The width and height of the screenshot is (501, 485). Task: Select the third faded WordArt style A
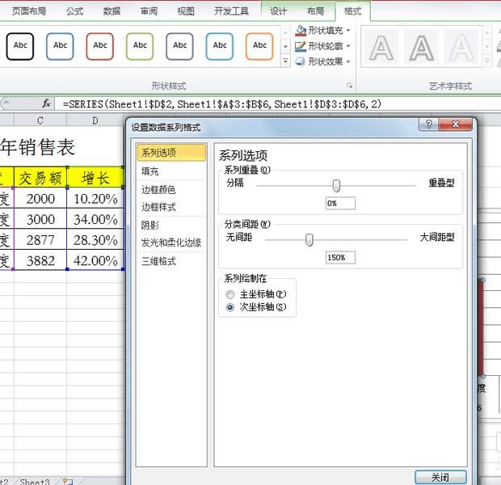pyautogui.click(x=461, y=48)
